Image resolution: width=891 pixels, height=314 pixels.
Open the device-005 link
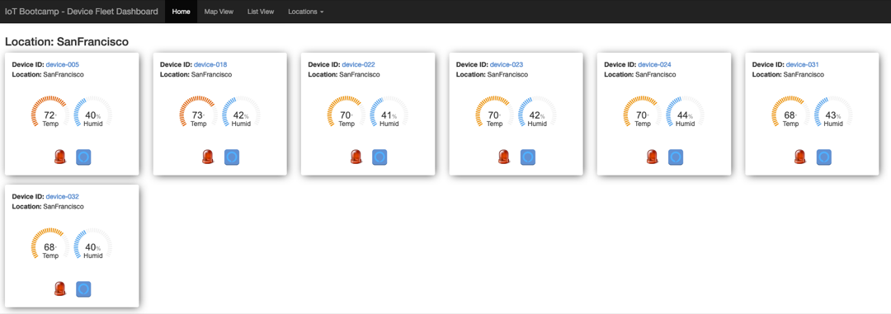[62, 65]
